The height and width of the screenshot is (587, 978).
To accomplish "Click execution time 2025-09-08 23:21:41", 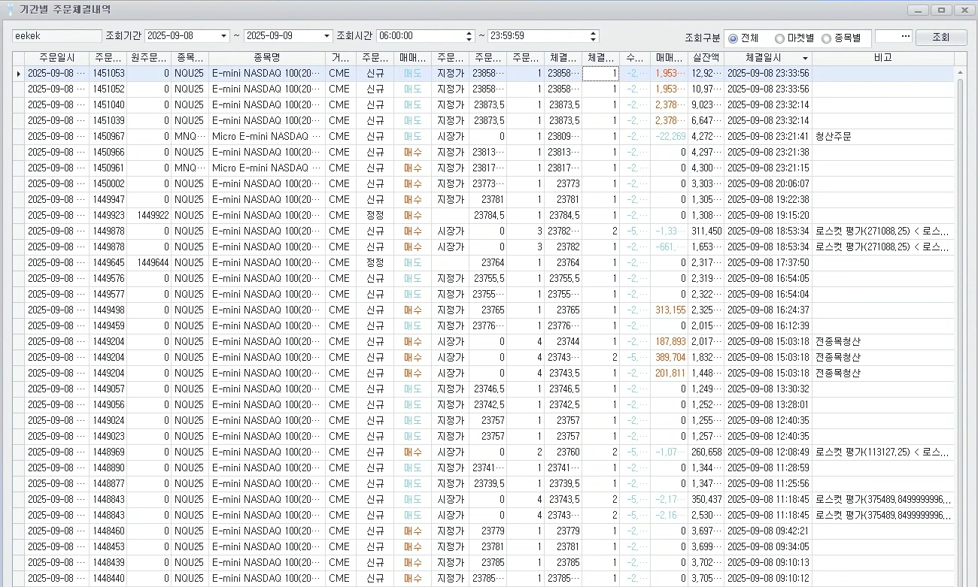I will click(x=768, y=137).
